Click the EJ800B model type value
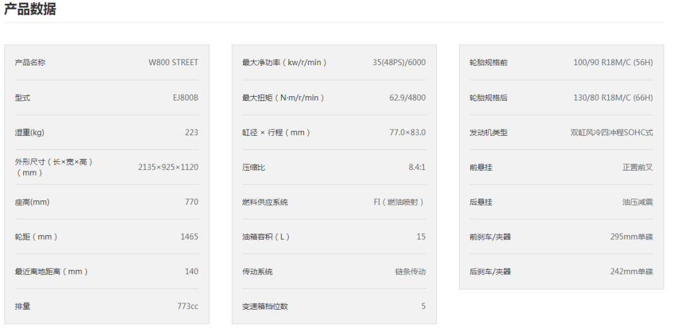The height and width of the screenshot is (328, 682). (185, 97)
